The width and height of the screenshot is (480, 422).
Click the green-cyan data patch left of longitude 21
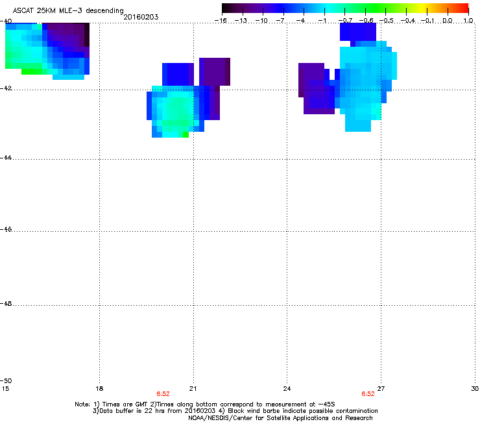pyautogui.click(x=176, y=112)
